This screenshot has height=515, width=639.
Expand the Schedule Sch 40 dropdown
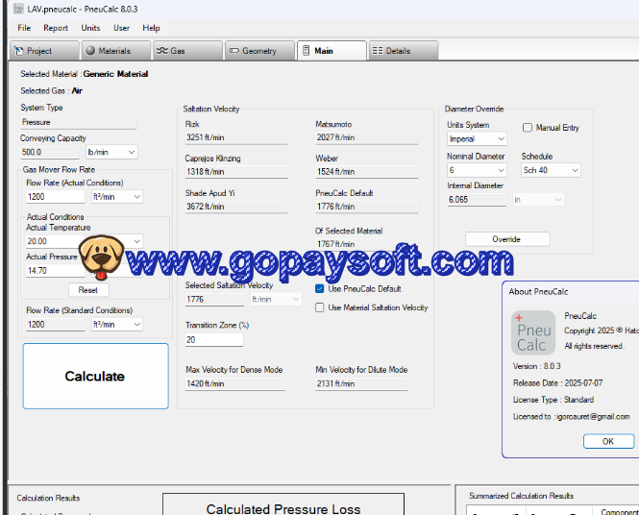point(551,170)
